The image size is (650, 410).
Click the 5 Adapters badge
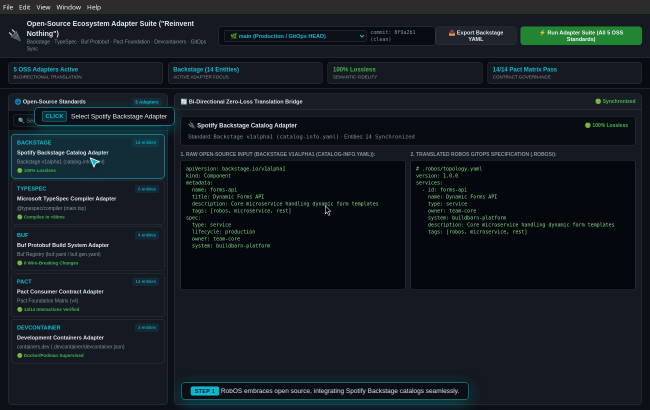click(x=147, y=102)
